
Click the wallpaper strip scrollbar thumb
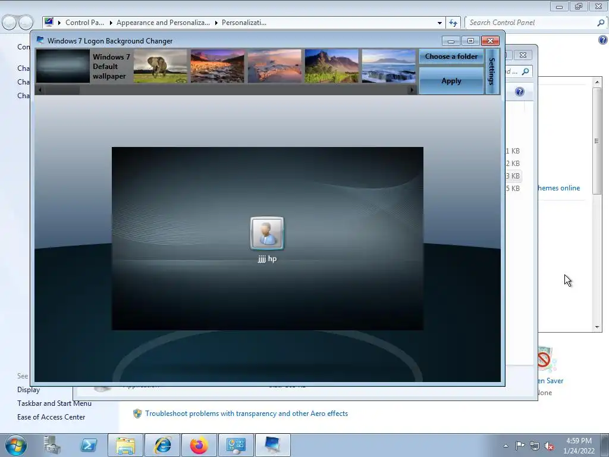pyautogui.click(x=62, y=90)
